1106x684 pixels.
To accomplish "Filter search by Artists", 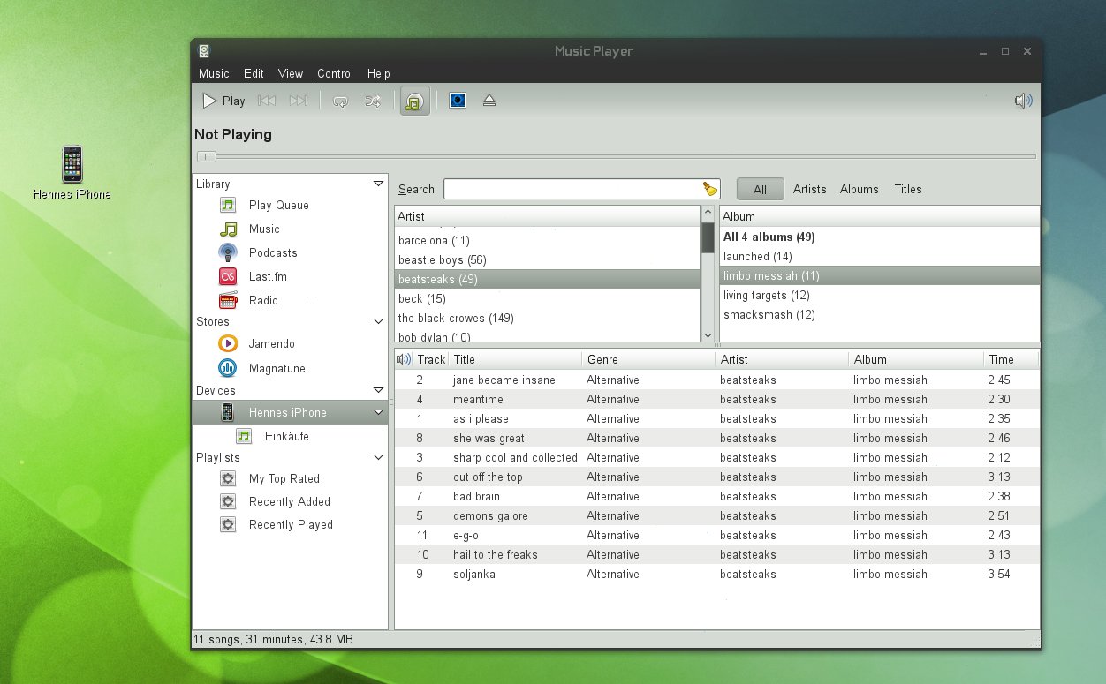I will click(809, 189).
